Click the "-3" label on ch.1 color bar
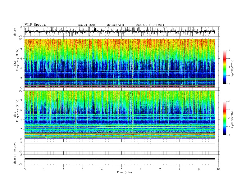Viewport: 246px width, 190px height. tap(229, 50)
